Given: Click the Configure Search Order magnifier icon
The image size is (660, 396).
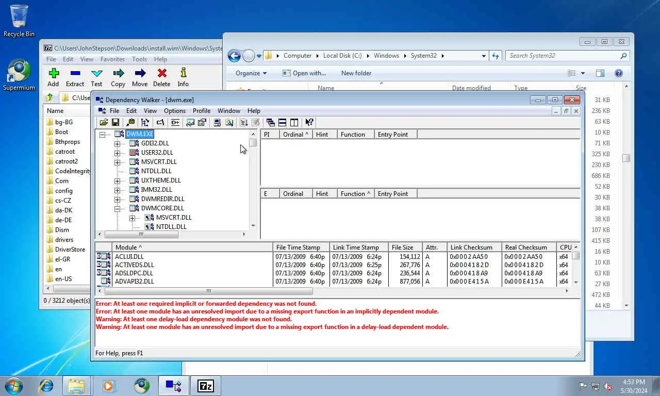Looking at the screenshot, I should point(229,122).
